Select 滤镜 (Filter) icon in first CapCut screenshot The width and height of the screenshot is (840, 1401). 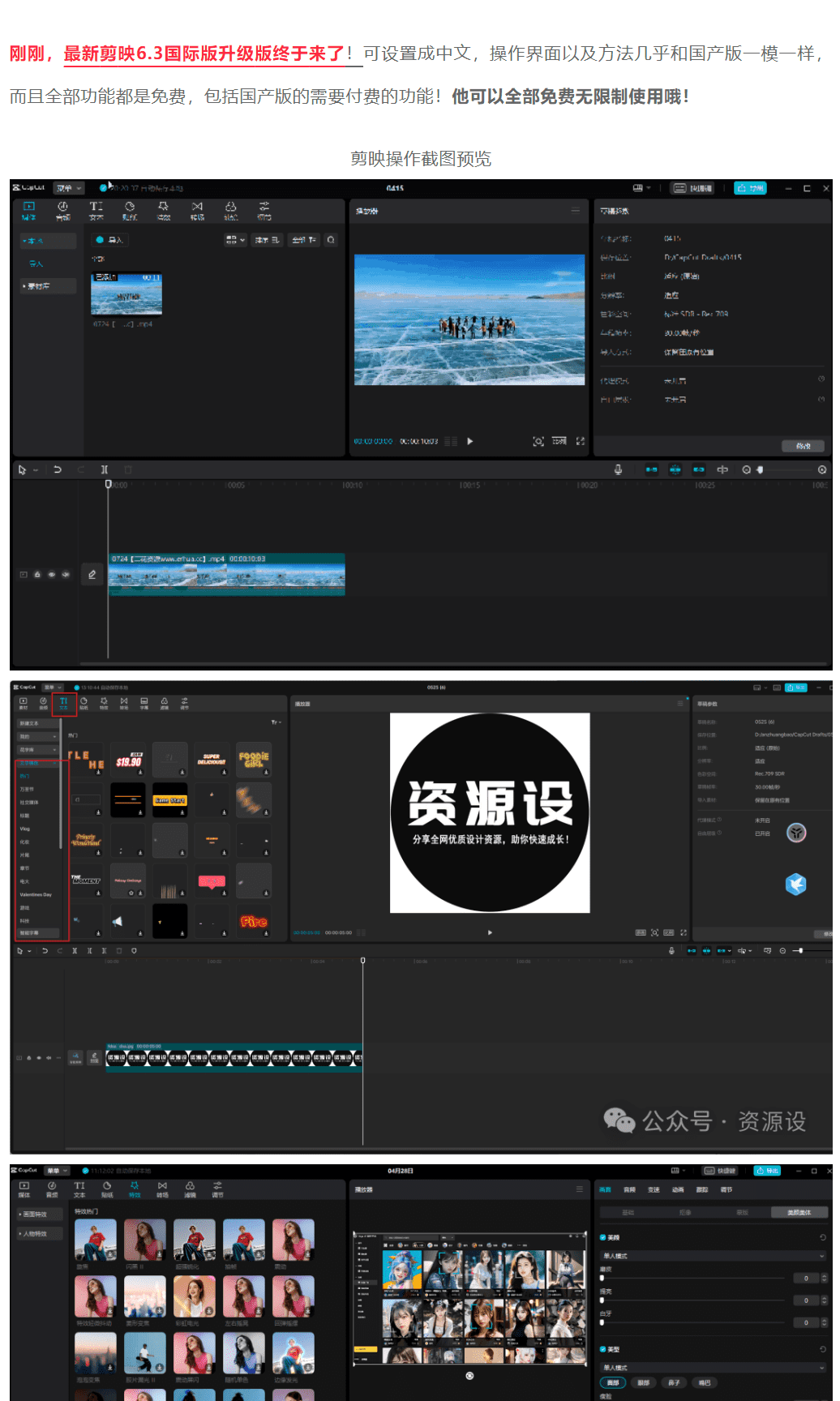click(x=231, y=211)
